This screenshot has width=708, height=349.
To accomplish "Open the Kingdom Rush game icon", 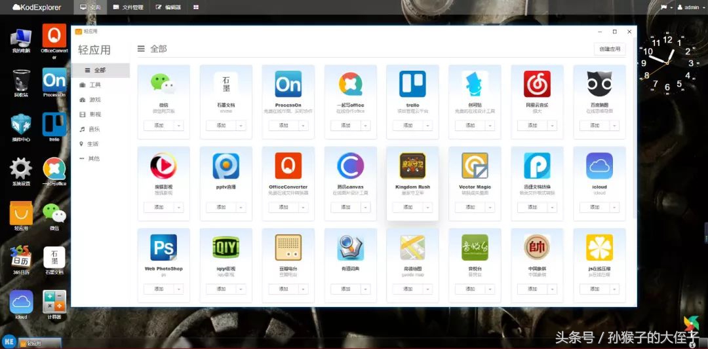I will [412, 166].
